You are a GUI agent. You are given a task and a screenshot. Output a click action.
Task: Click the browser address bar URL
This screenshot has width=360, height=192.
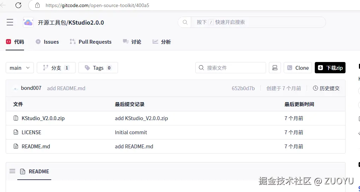(98, 5)
